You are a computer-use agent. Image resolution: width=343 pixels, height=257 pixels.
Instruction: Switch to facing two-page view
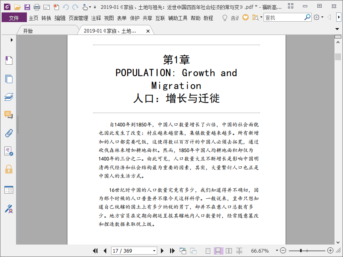(229, 251)
